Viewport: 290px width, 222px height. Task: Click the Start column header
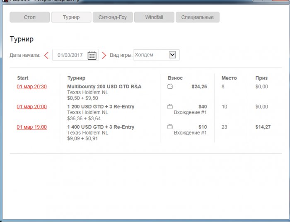coord(23,78)
